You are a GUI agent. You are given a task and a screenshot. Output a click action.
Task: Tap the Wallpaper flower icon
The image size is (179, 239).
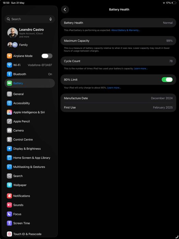click(x=9, y=185)
